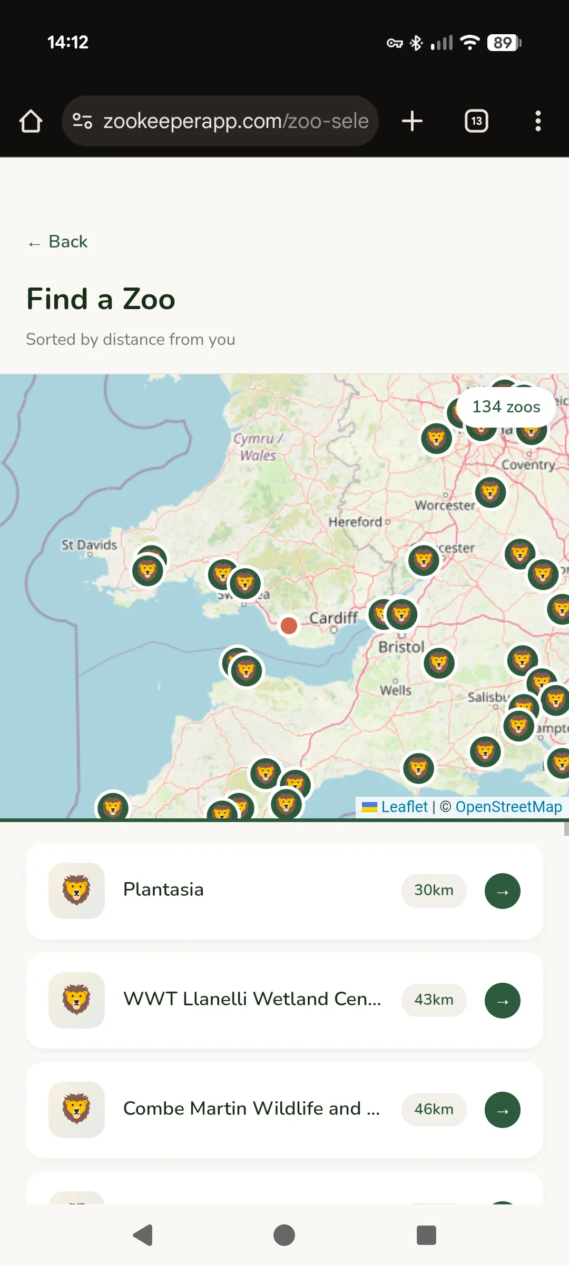Image resolution: width=569 pixels, height=1266 pixels.
Task: Tap the zookeeperapp.com address bar
Action: click(235, 121)
